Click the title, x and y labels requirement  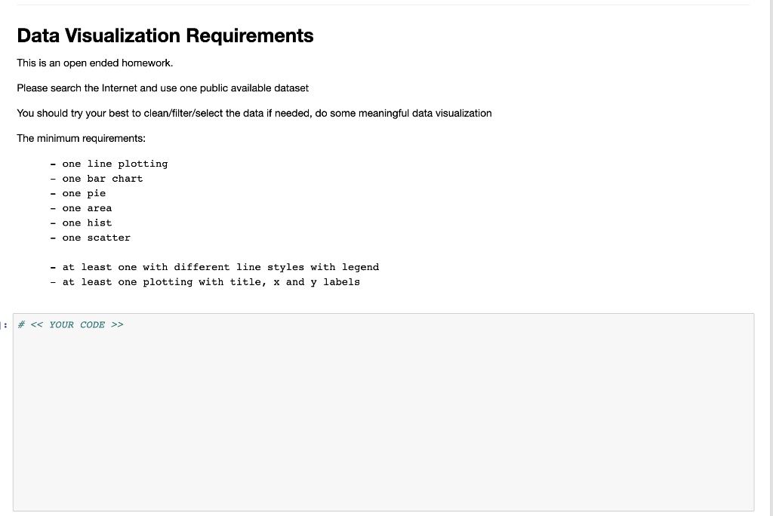(207, 282)
